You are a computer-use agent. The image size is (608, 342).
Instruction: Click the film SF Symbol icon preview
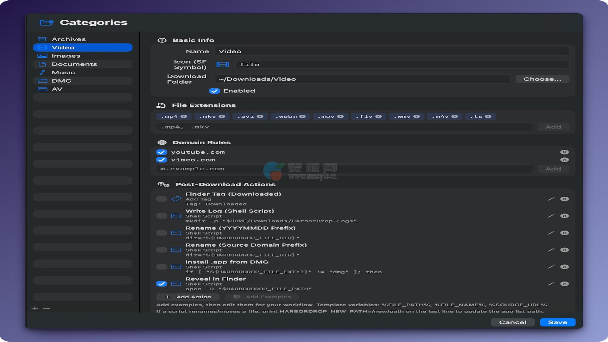point(223,65)
